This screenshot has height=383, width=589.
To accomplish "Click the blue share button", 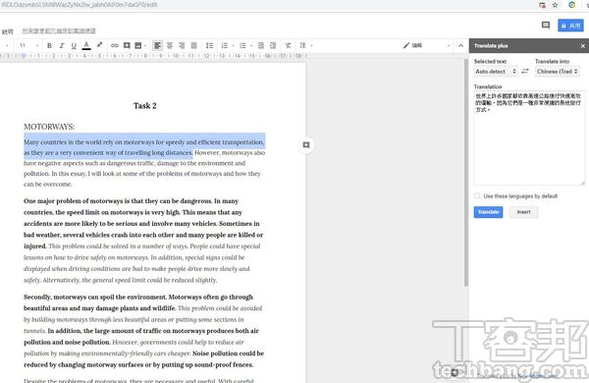I will 570,26.
